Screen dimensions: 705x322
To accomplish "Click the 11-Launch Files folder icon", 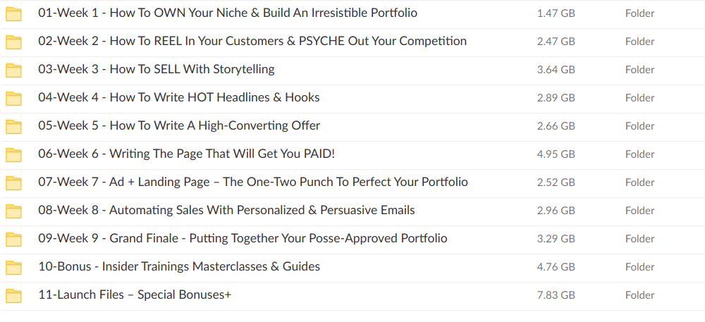I will (13, 295).
